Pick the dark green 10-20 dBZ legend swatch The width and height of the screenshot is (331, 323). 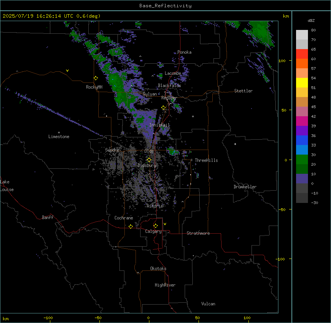pyautogui.click(x=302, y=169)
